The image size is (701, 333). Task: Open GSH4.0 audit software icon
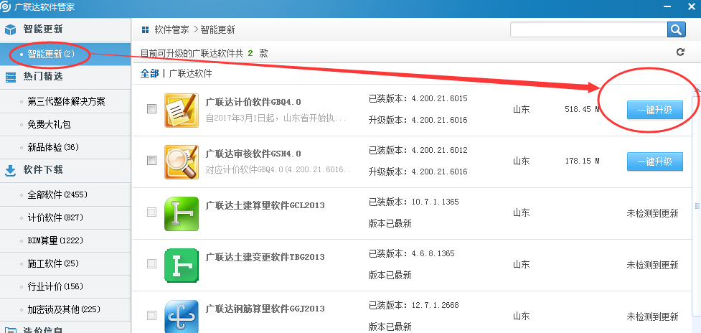[x=182, y=161]
